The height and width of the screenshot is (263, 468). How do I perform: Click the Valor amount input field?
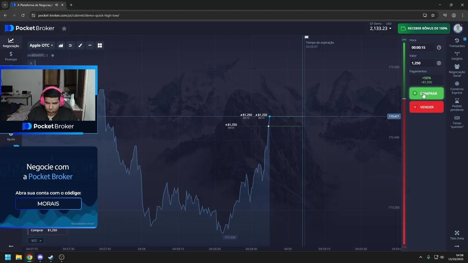[426, 63]
